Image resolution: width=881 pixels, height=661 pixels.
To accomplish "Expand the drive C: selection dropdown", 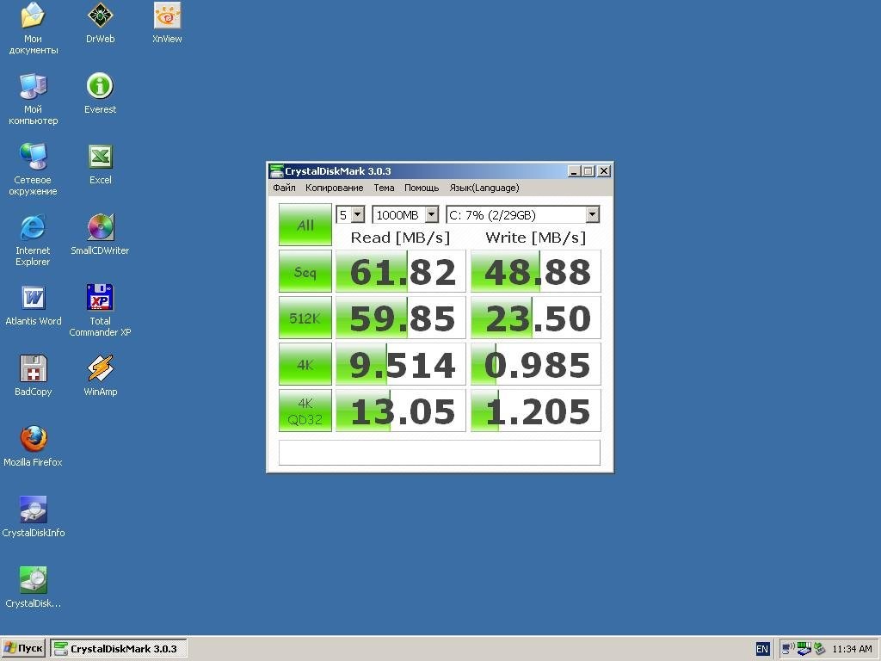I will [x=592, y=214].
